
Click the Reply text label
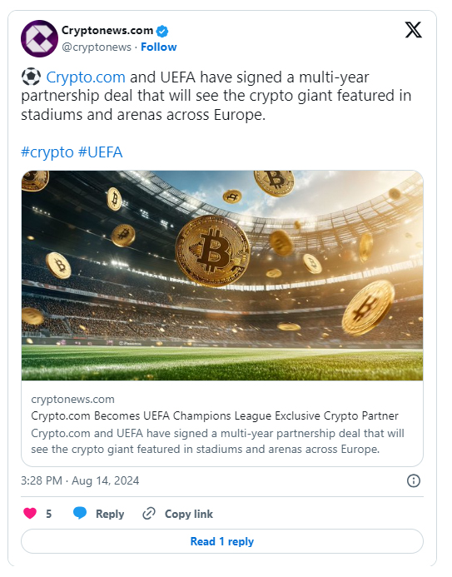coord(110,514)
